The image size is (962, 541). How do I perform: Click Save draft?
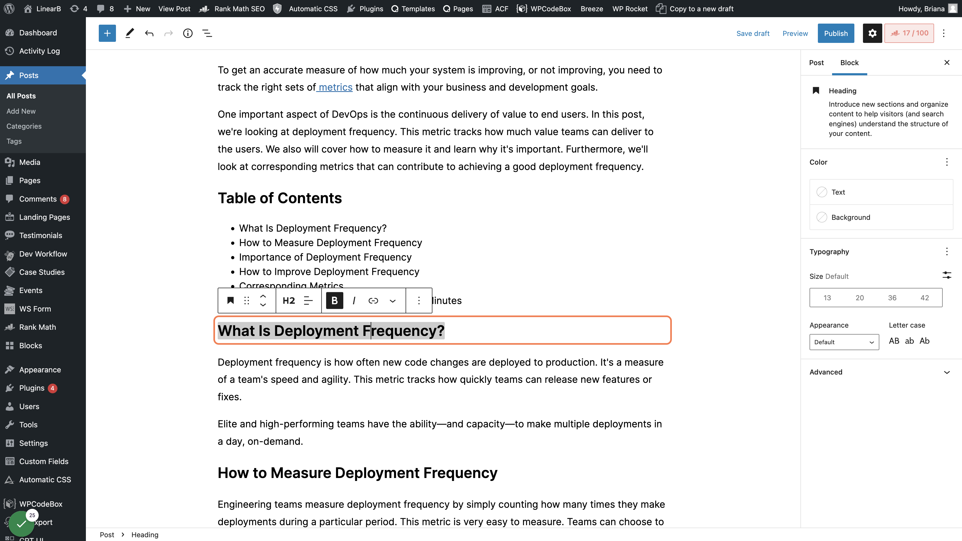pyautogui.click(x=753, y=33)
